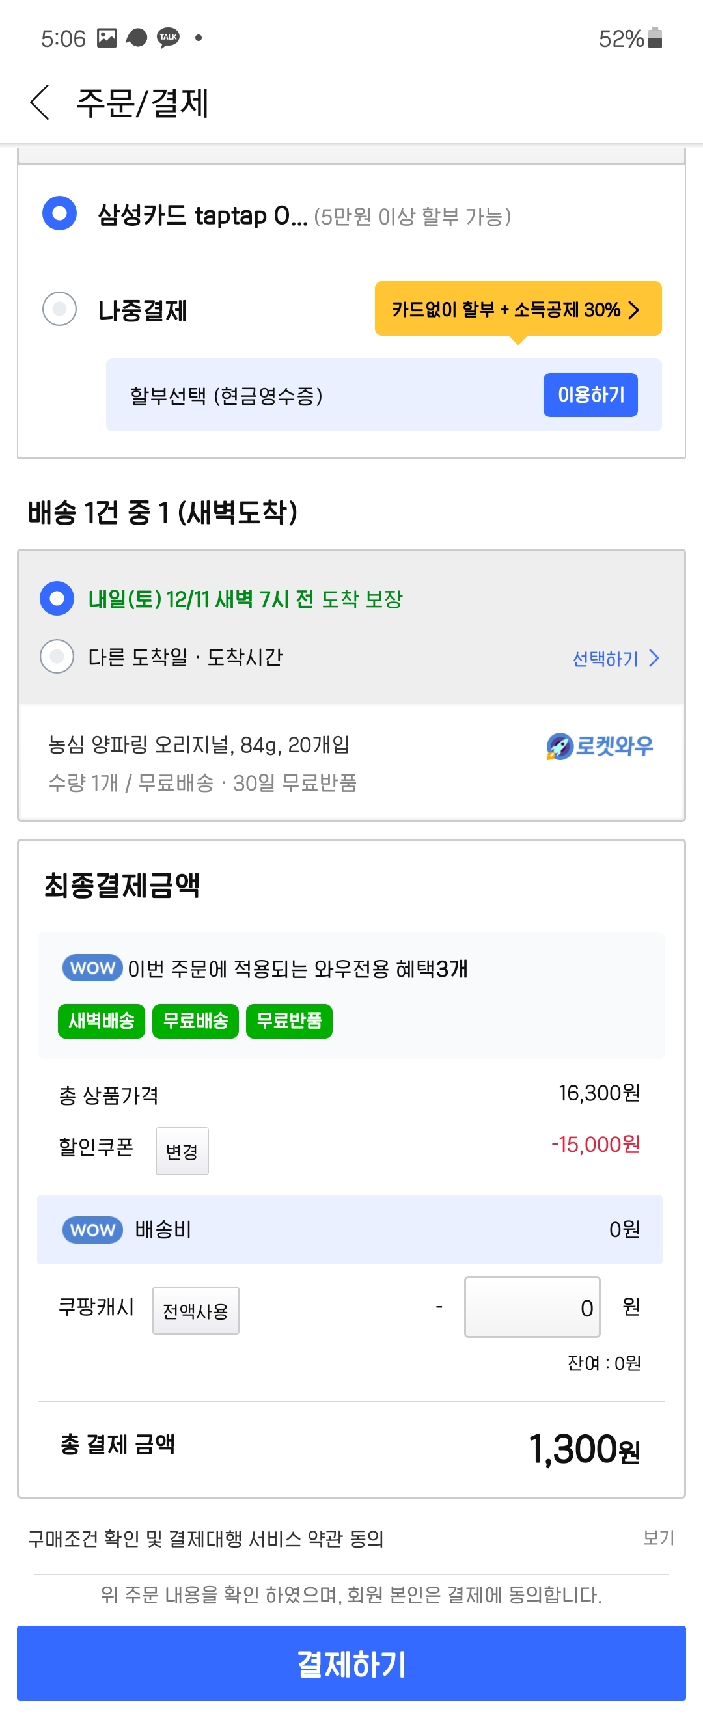Viewport: 703px width, 1718px height.
Task: Tap 변경 to change discount coupon
Action: coord(182,1151)
